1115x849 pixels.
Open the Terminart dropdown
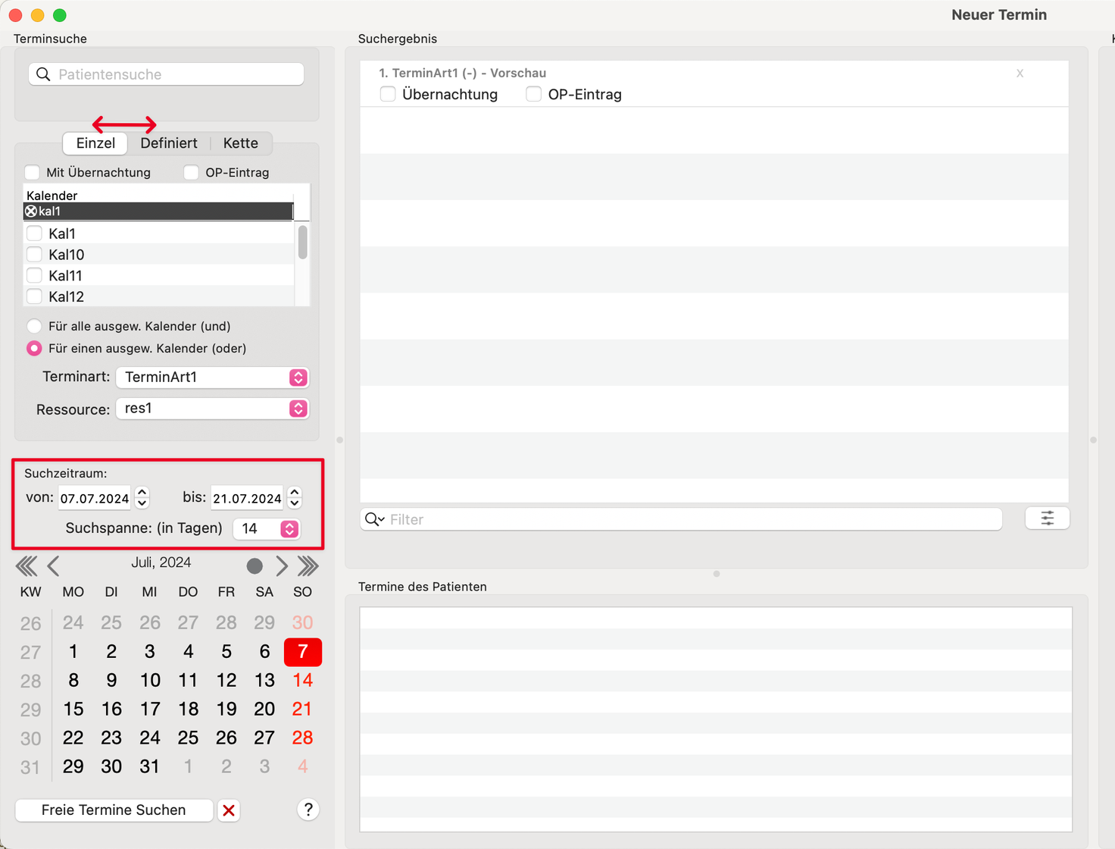(212, 378)
